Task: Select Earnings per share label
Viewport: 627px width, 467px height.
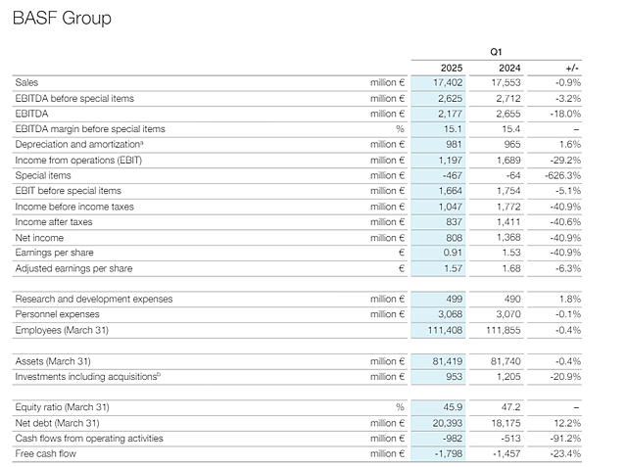Action: [55, 253]
